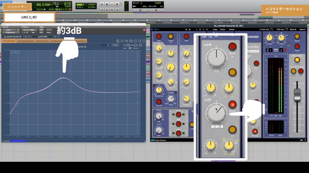Toggle the Comp In button

171,36
